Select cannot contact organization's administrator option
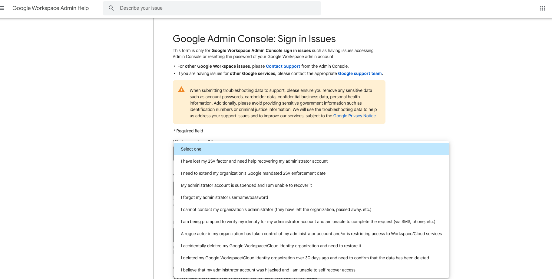 tap(311, 209)
